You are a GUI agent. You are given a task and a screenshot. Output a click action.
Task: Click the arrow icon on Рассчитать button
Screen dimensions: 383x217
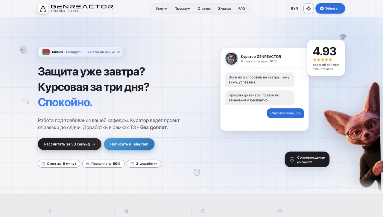94,144
